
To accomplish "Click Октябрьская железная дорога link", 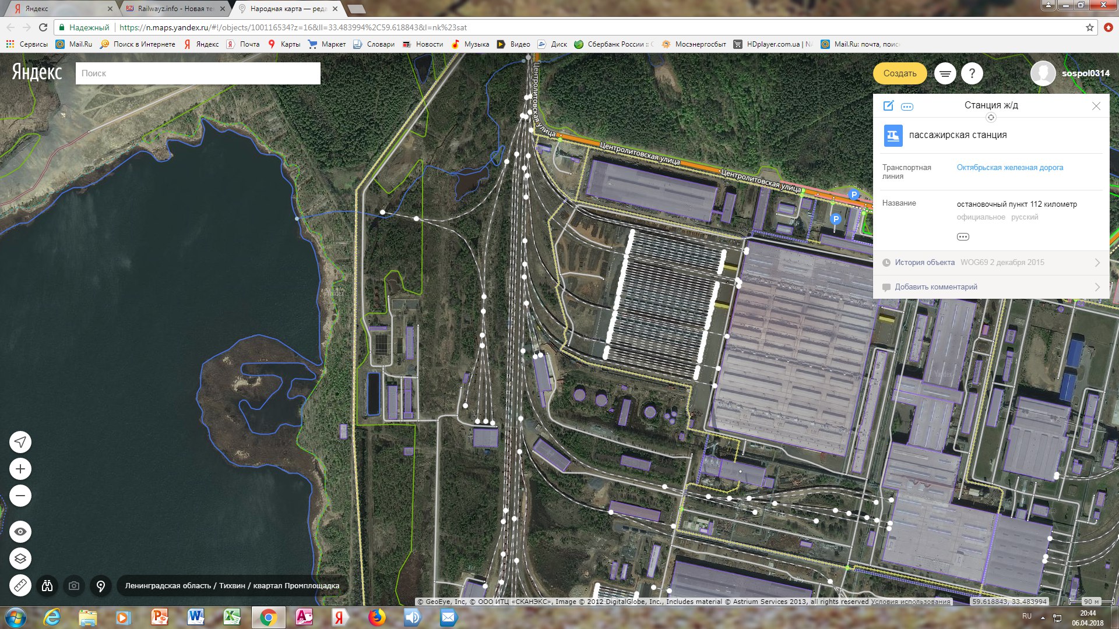I will (x=1009, y=168).
